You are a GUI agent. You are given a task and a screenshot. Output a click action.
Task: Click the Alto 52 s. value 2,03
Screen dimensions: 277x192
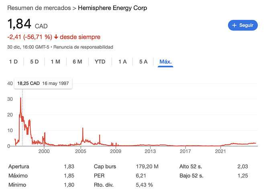tap(242, 166)
